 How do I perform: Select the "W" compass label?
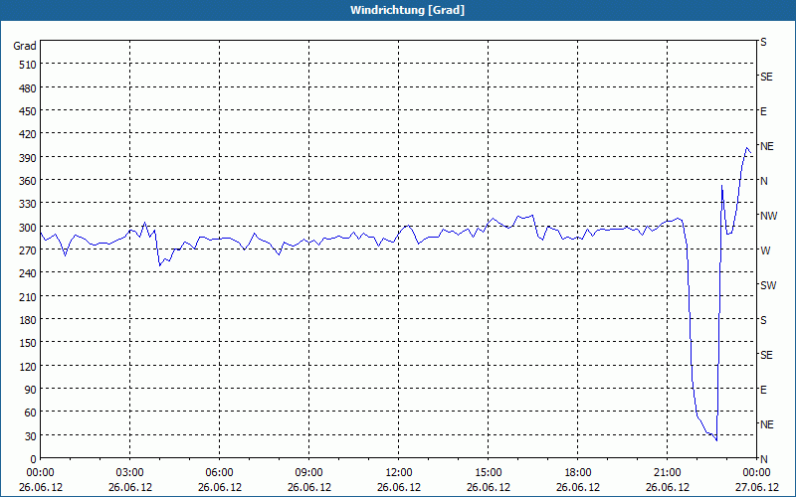pos(765,250)
